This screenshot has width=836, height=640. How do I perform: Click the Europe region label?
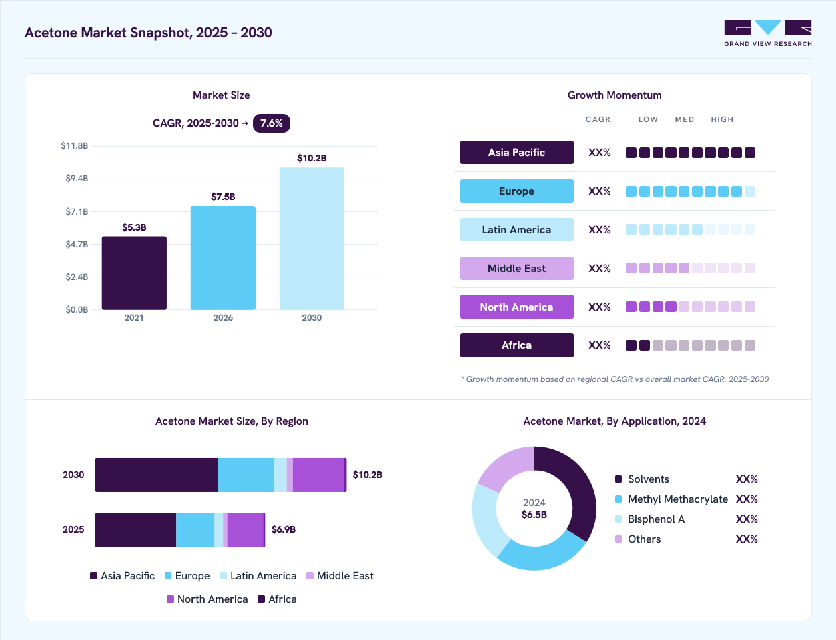coord(517,191)
